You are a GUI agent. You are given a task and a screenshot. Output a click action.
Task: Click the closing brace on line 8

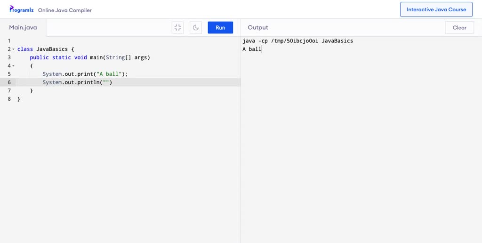pos(19,99)
